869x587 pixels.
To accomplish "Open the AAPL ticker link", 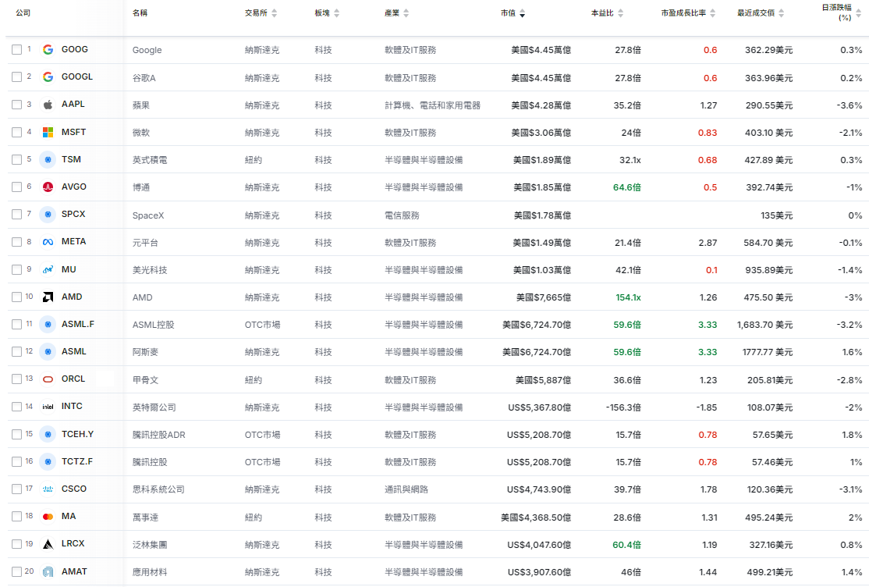I will [73, 105].
